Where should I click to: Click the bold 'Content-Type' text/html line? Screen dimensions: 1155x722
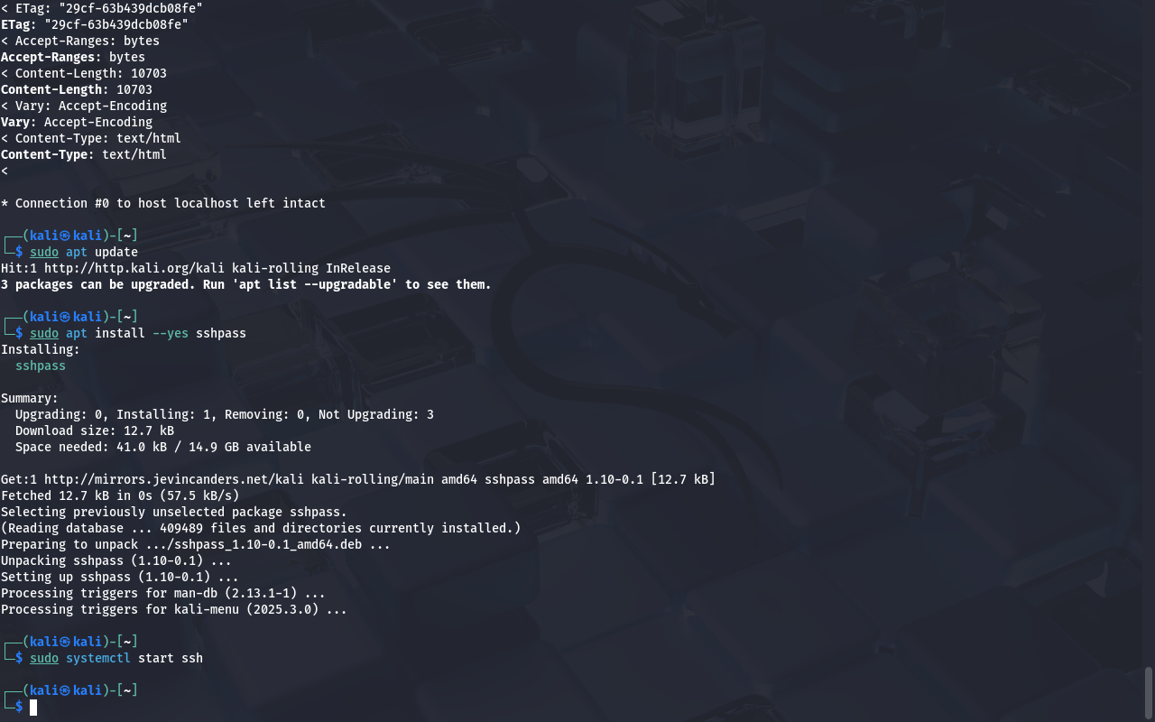coord(84,154)
